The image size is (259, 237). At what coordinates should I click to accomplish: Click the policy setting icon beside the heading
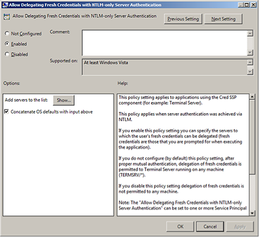tap(7, 17)
